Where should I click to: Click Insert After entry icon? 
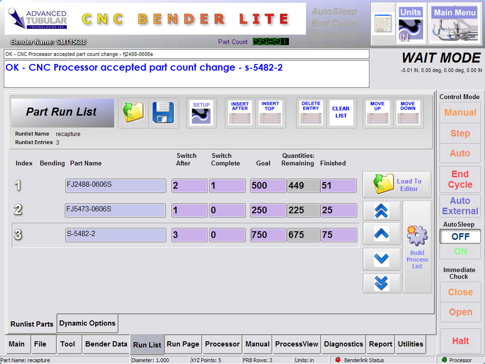[240, 113]
